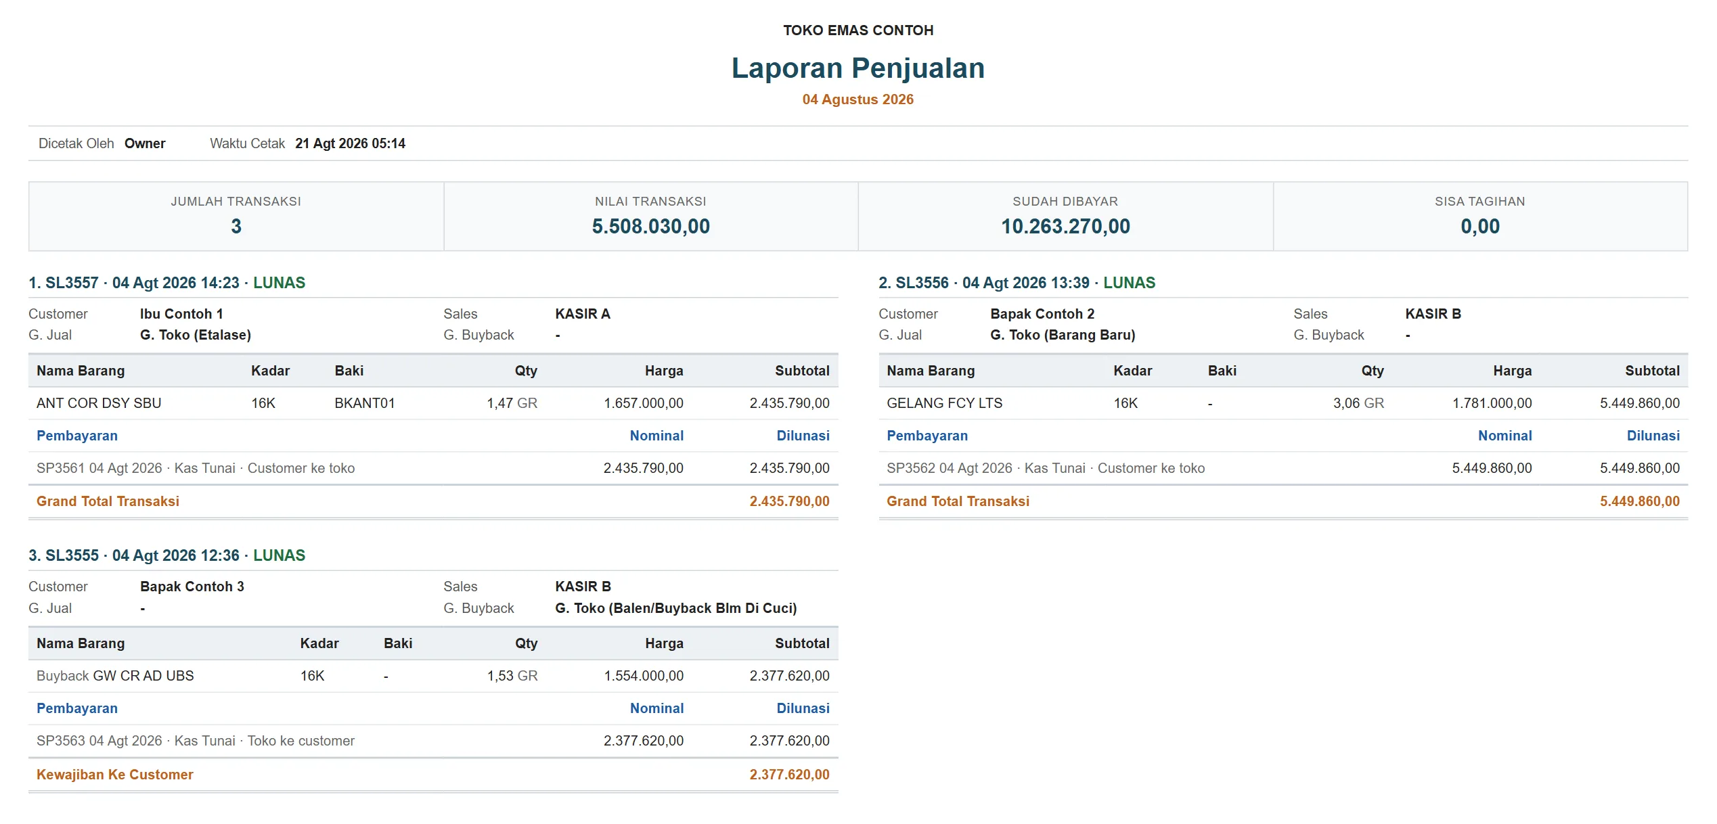Viewport: 1717px width, 824px height.
Task: Click G. Toko (Balen/Buyback Blm Di Cuci)
Action: tap(676, 608)
